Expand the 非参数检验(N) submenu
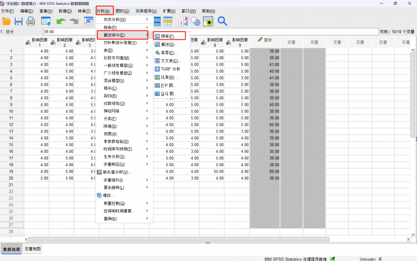Screen dimensions: 417x261 (147, 141)
